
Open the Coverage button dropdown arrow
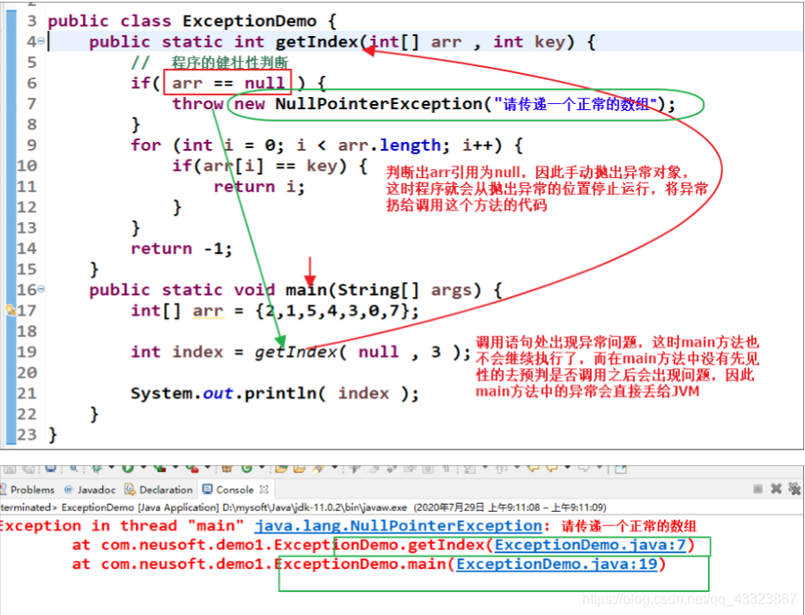click(175, 467)
